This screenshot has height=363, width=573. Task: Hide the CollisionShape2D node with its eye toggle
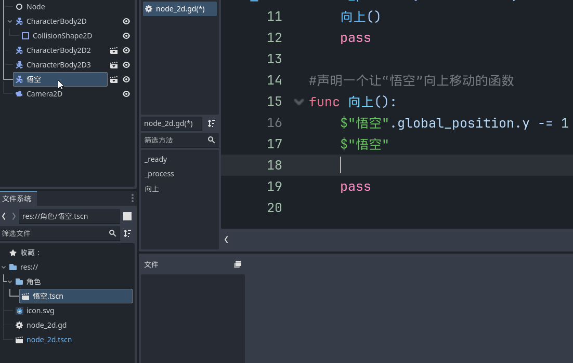tap(126, 36)
